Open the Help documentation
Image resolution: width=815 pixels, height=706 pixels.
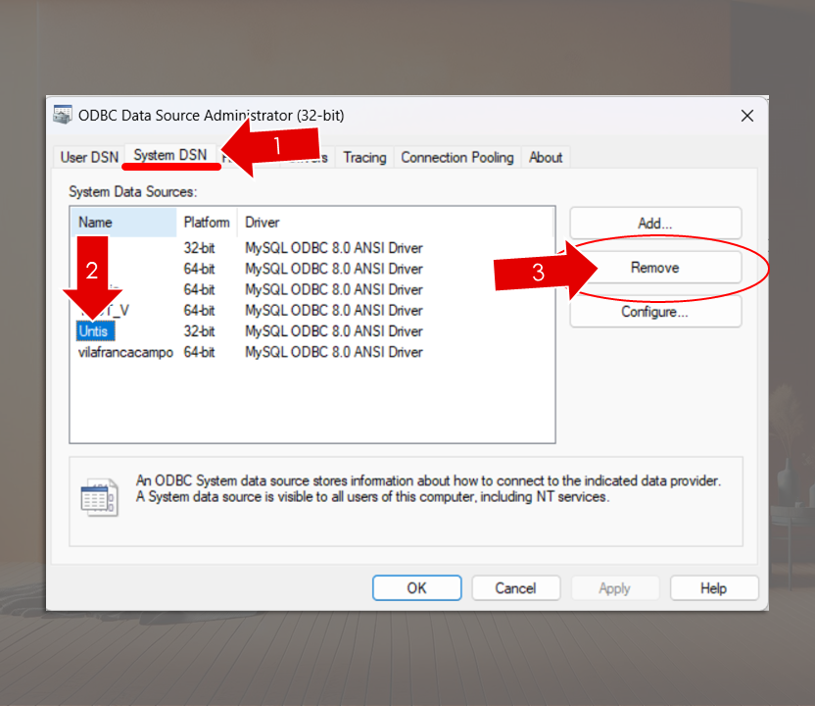(713, 587)
